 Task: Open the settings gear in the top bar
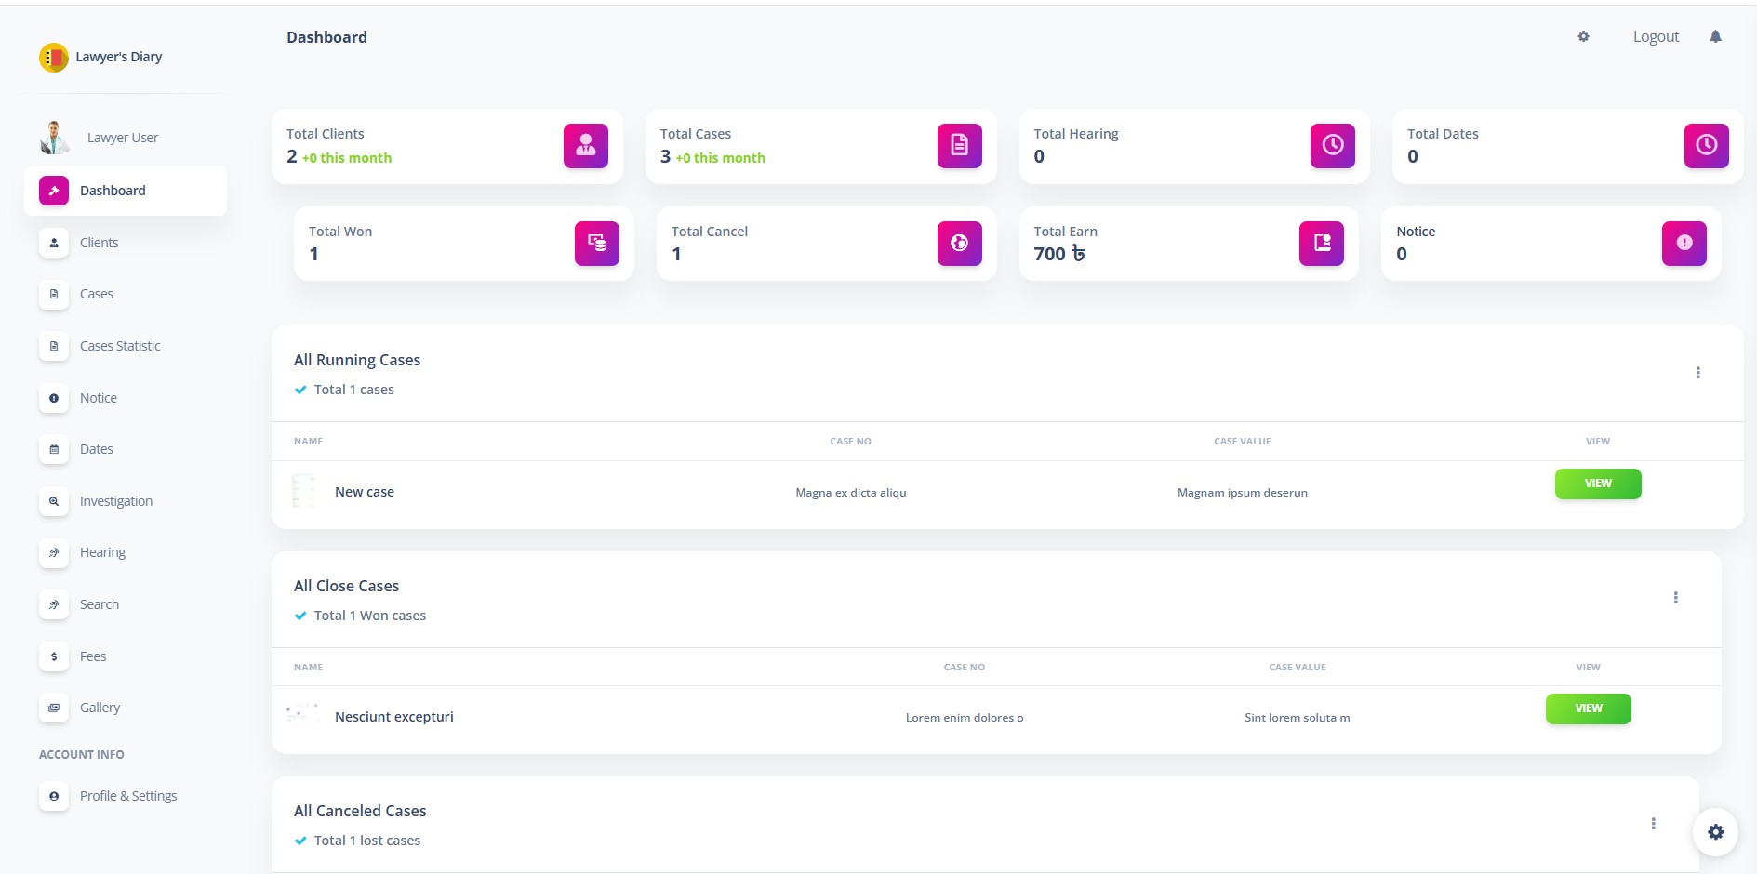coord(1583,36)
